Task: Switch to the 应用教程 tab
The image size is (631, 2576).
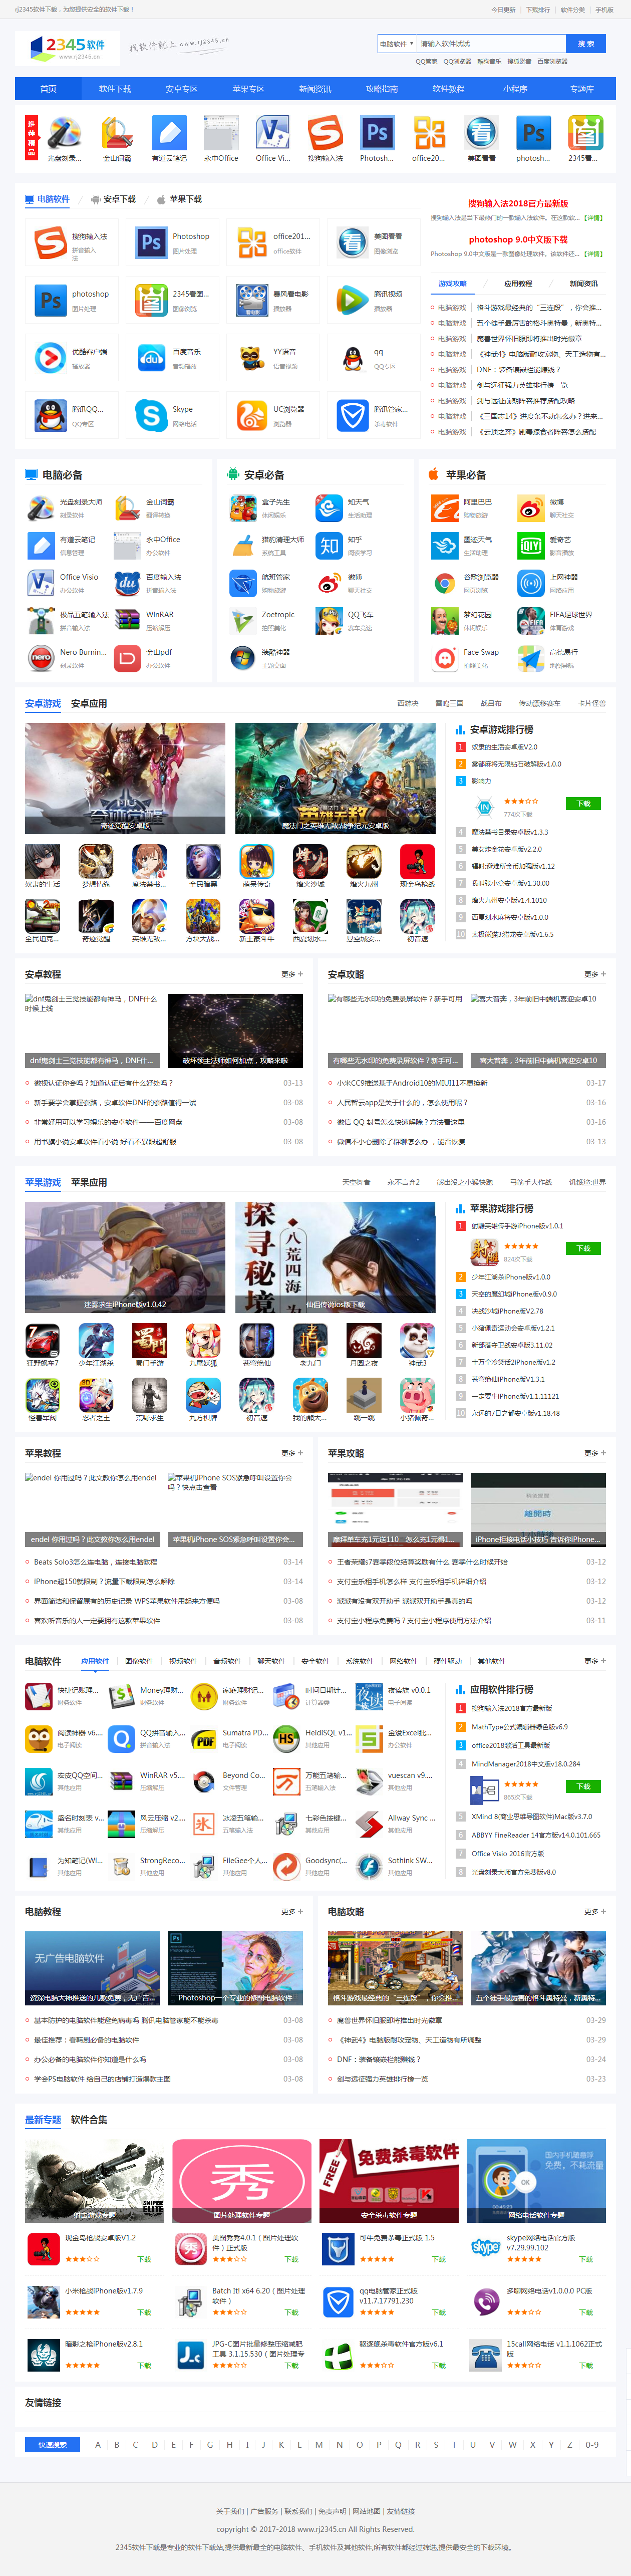Action: click(518, 284)
